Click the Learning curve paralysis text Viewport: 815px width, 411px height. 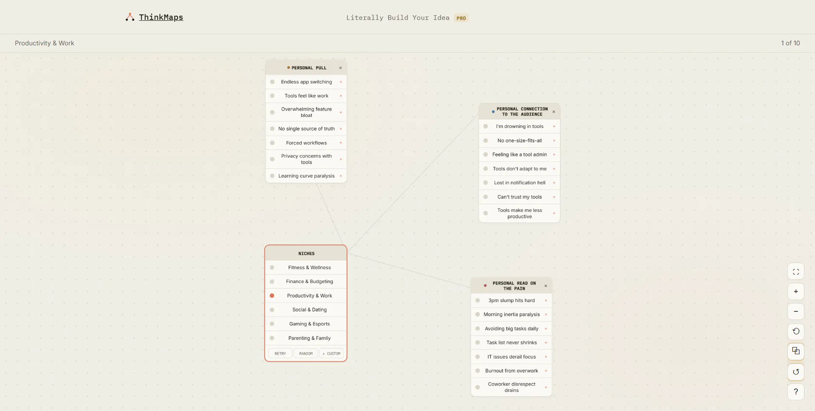coord(306,176)
